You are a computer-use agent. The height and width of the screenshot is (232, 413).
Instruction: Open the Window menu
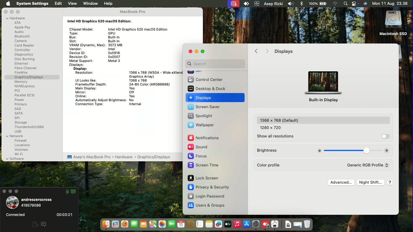[90, 4]
